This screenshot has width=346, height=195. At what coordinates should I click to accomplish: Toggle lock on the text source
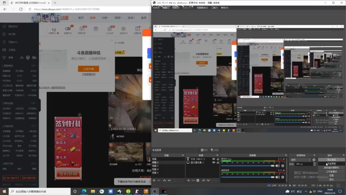(218, 159)
